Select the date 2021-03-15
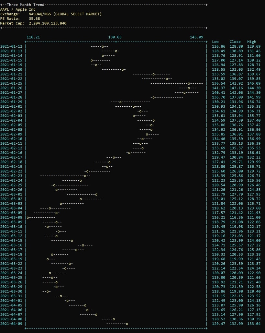Screen dimensions: 265x333 [11, 241]
